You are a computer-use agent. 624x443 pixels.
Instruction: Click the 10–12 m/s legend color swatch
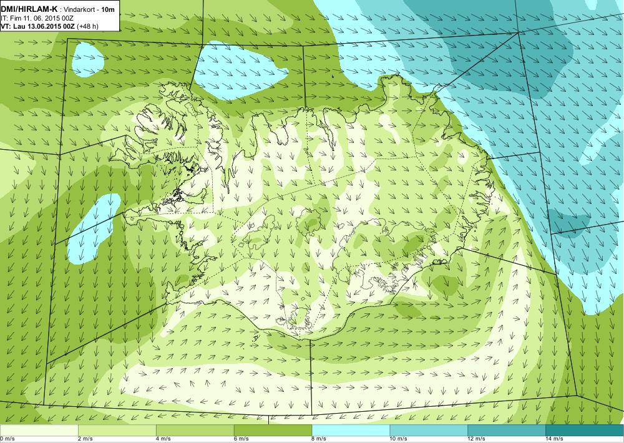pos(429,431)
